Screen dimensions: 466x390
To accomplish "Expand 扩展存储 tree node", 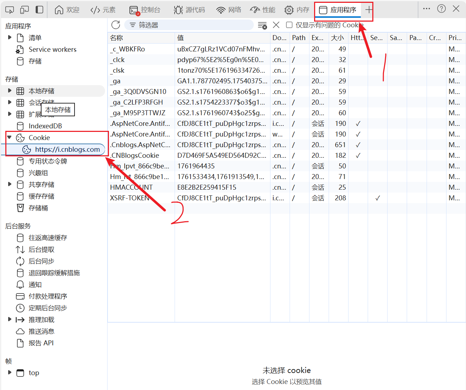I will click(10, 114).
